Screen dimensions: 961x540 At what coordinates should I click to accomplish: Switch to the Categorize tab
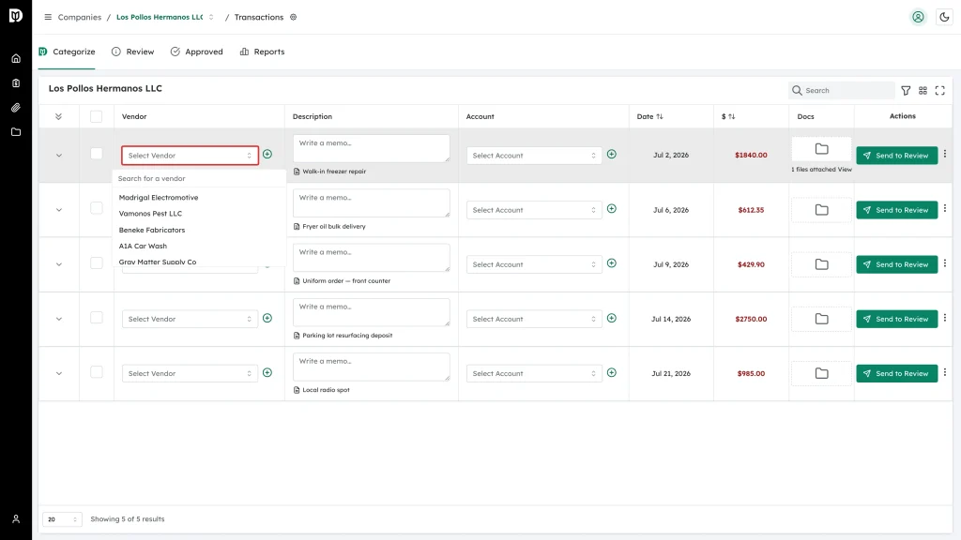(67, 52)
